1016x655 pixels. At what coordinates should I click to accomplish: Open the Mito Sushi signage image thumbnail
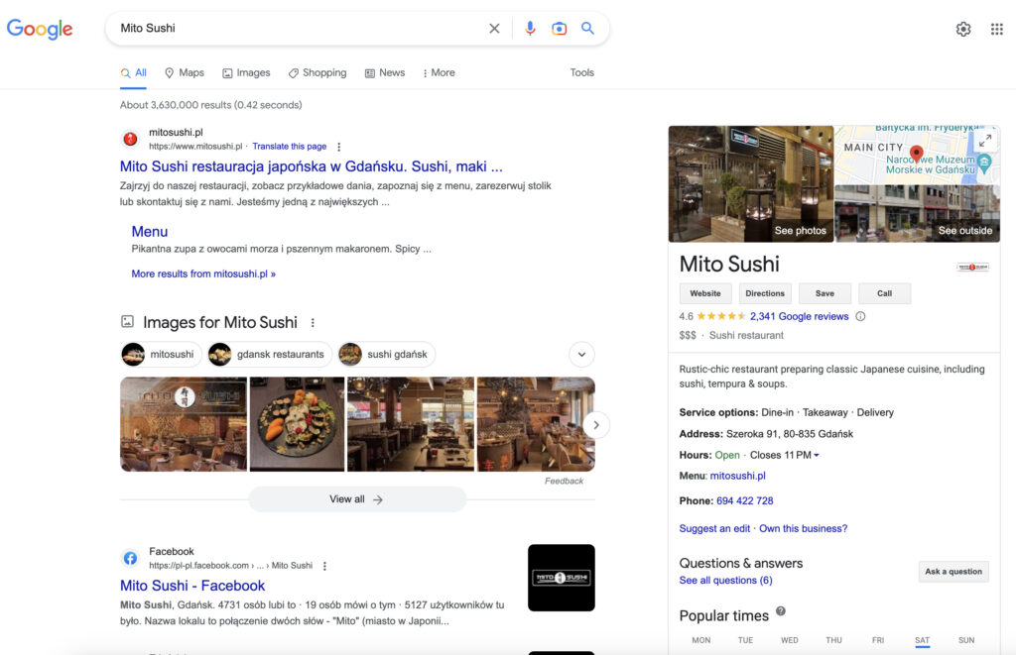pyautogui.click(x=184, y=424)
